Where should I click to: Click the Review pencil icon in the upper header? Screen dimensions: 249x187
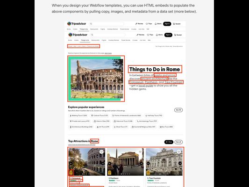click(136, 24)
